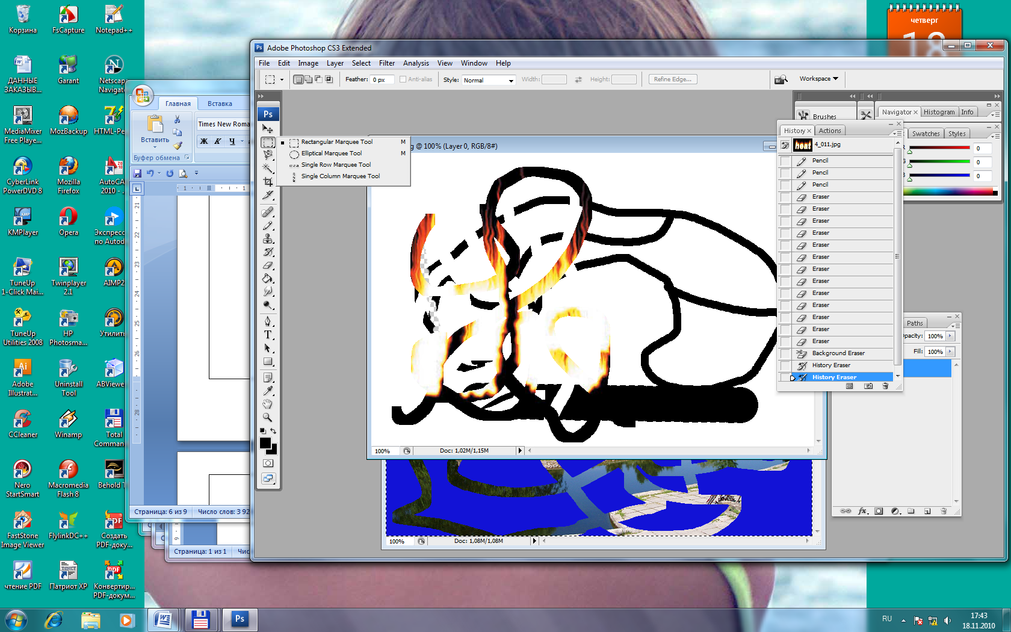Tick the Anti-alias checkbox
1011x632 pixels.
pyautogui.click(x=403, y=79)
